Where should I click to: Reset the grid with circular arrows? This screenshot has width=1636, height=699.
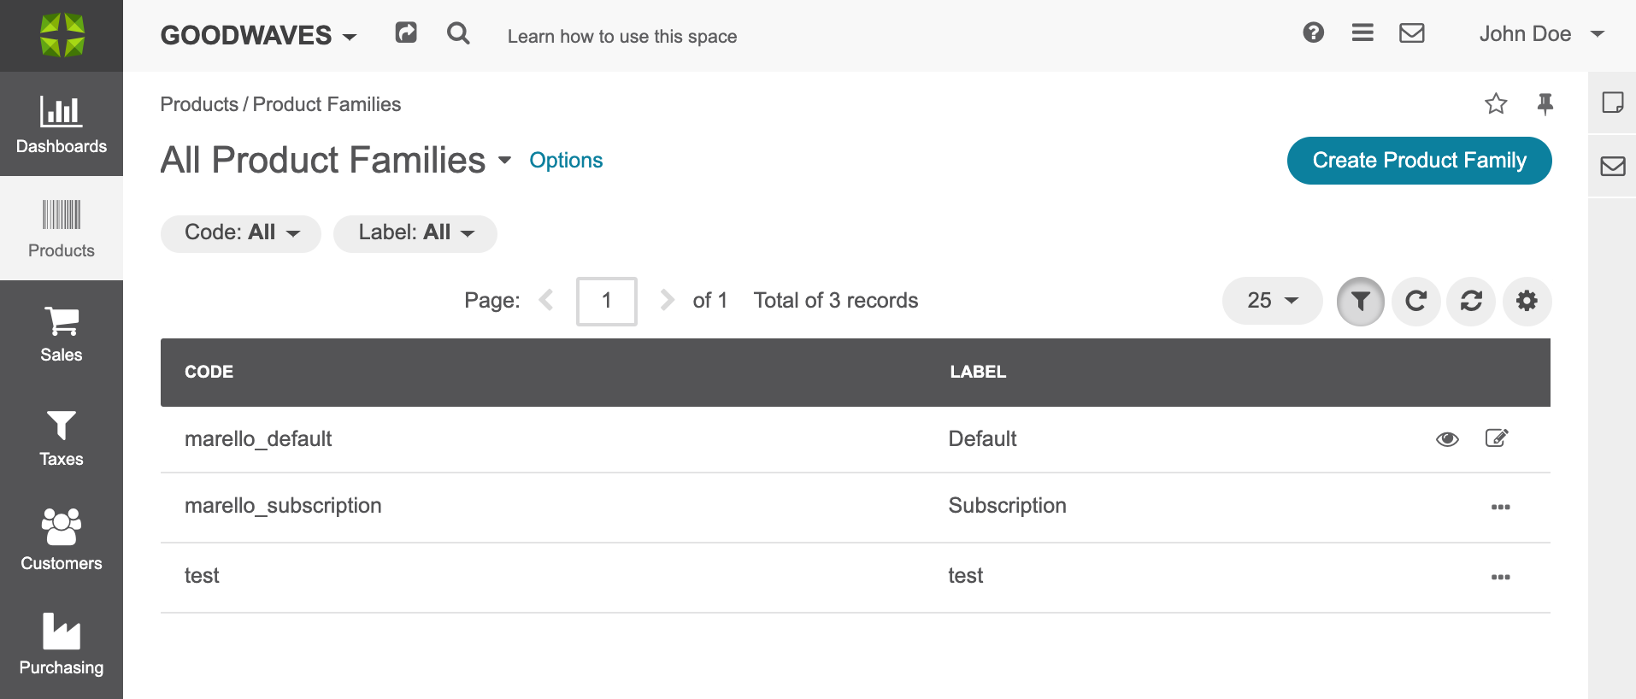click(x=1471, y=302)
